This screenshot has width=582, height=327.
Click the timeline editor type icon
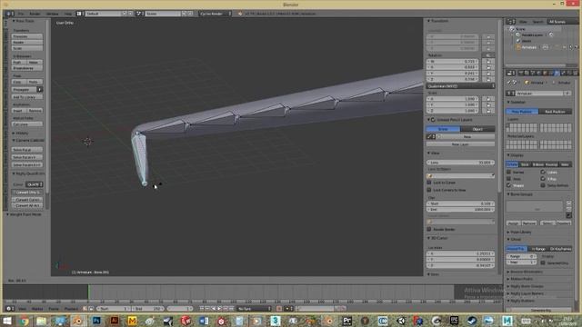pos(9,309)
